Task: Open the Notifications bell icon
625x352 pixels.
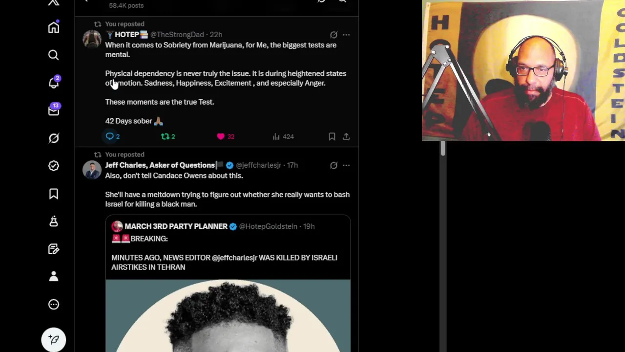Action: [x=54, y=83]
